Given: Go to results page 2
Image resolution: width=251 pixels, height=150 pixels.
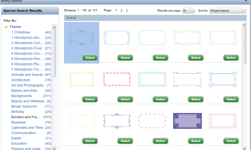Looking at the screenshot, I should tap(121, 10).
